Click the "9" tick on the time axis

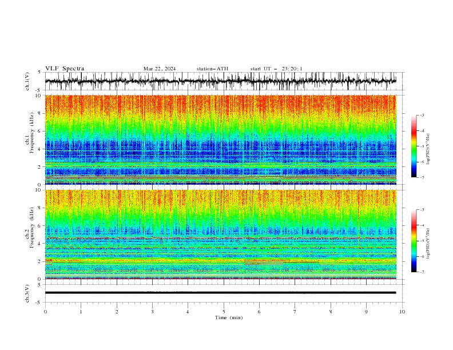click(366, 312)
